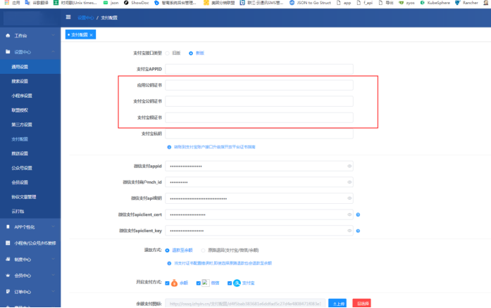Select the 旧版 Alipay interface radio
This screenshot has height=308, width=491.
[x=167, y=53]
